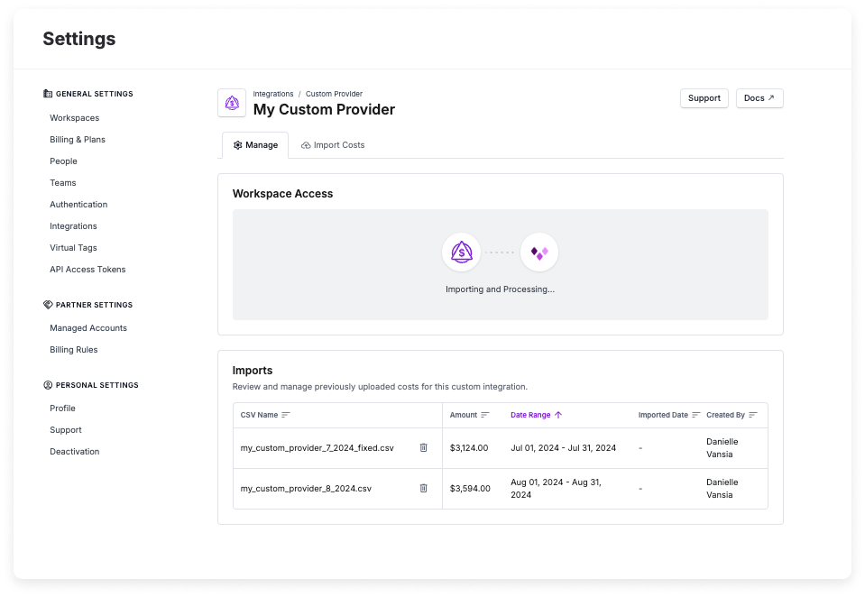Click the Partner Settings tag icon

pos(48,305)
